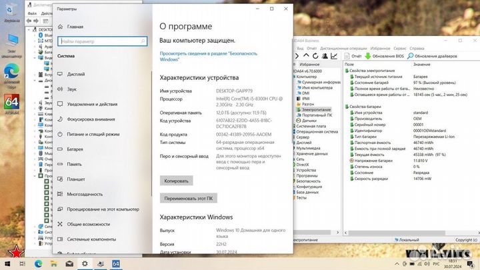Click the Значение column header in AIDA64

421,65
